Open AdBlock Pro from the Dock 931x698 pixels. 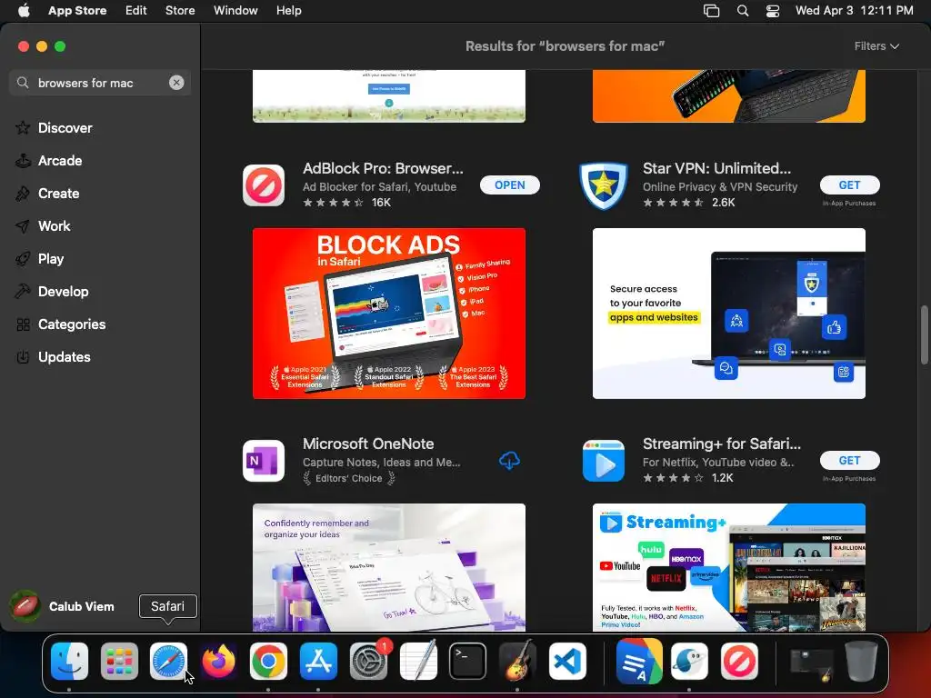739,661
